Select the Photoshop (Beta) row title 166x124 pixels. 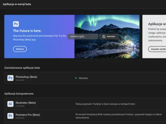(x=26, y=77)
